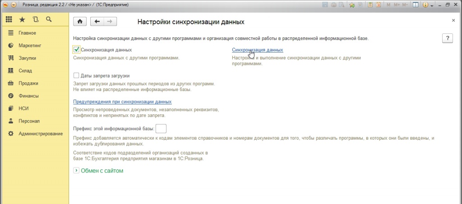Enable the Даты запрета загрузки checkbox

point(76,76)
